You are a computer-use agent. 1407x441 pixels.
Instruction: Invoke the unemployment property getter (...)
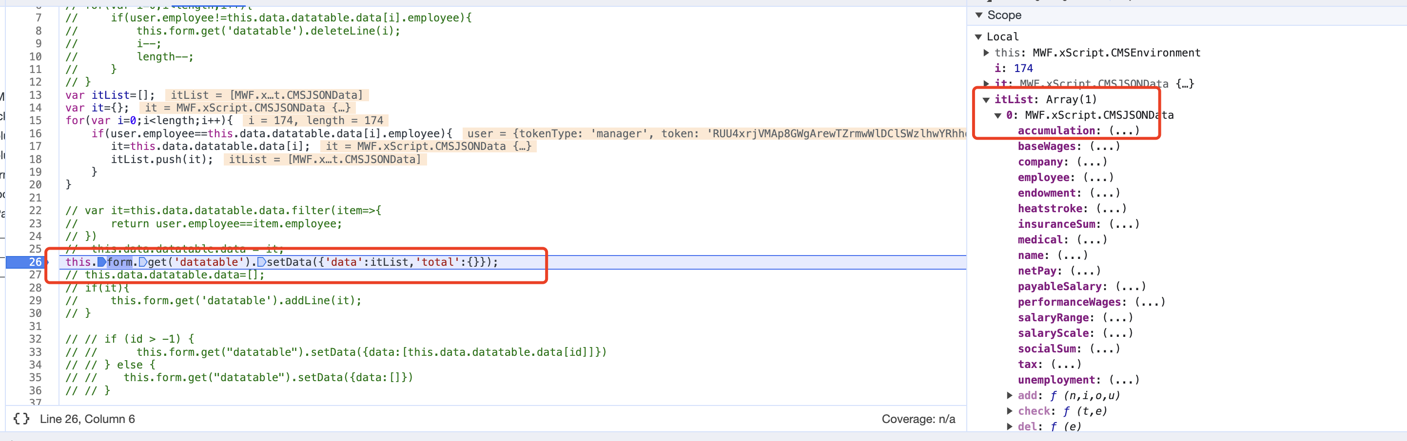(x=1124, y=380)
